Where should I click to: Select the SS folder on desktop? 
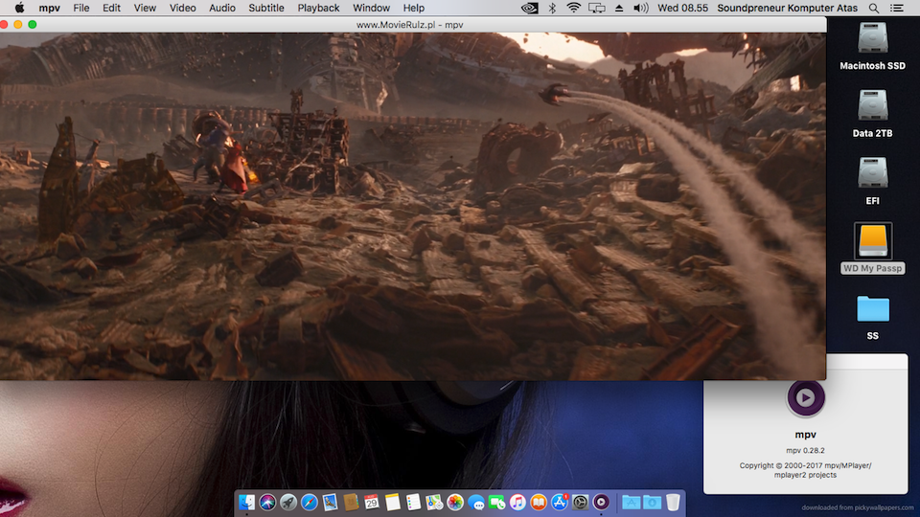872,309
